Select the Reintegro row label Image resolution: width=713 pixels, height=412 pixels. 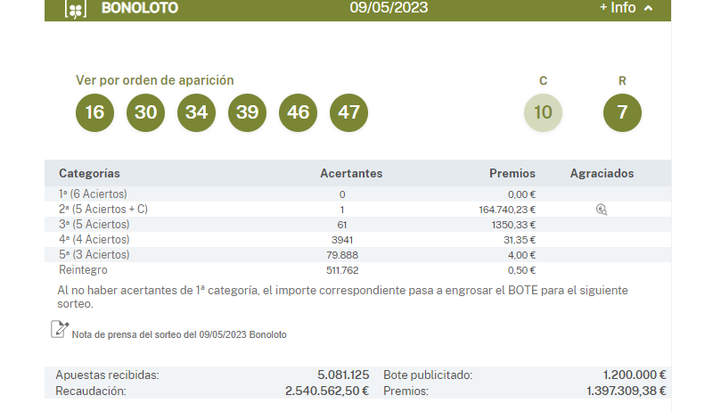pyautogui.click(x=83, y=269)
